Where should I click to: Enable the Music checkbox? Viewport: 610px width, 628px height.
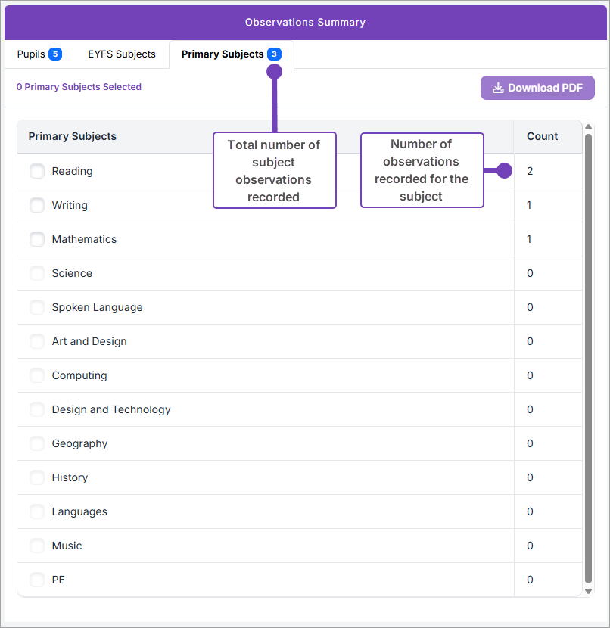37,546
